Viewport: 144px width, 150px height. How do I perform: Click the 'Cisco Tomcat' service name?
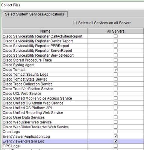point(14,70)
